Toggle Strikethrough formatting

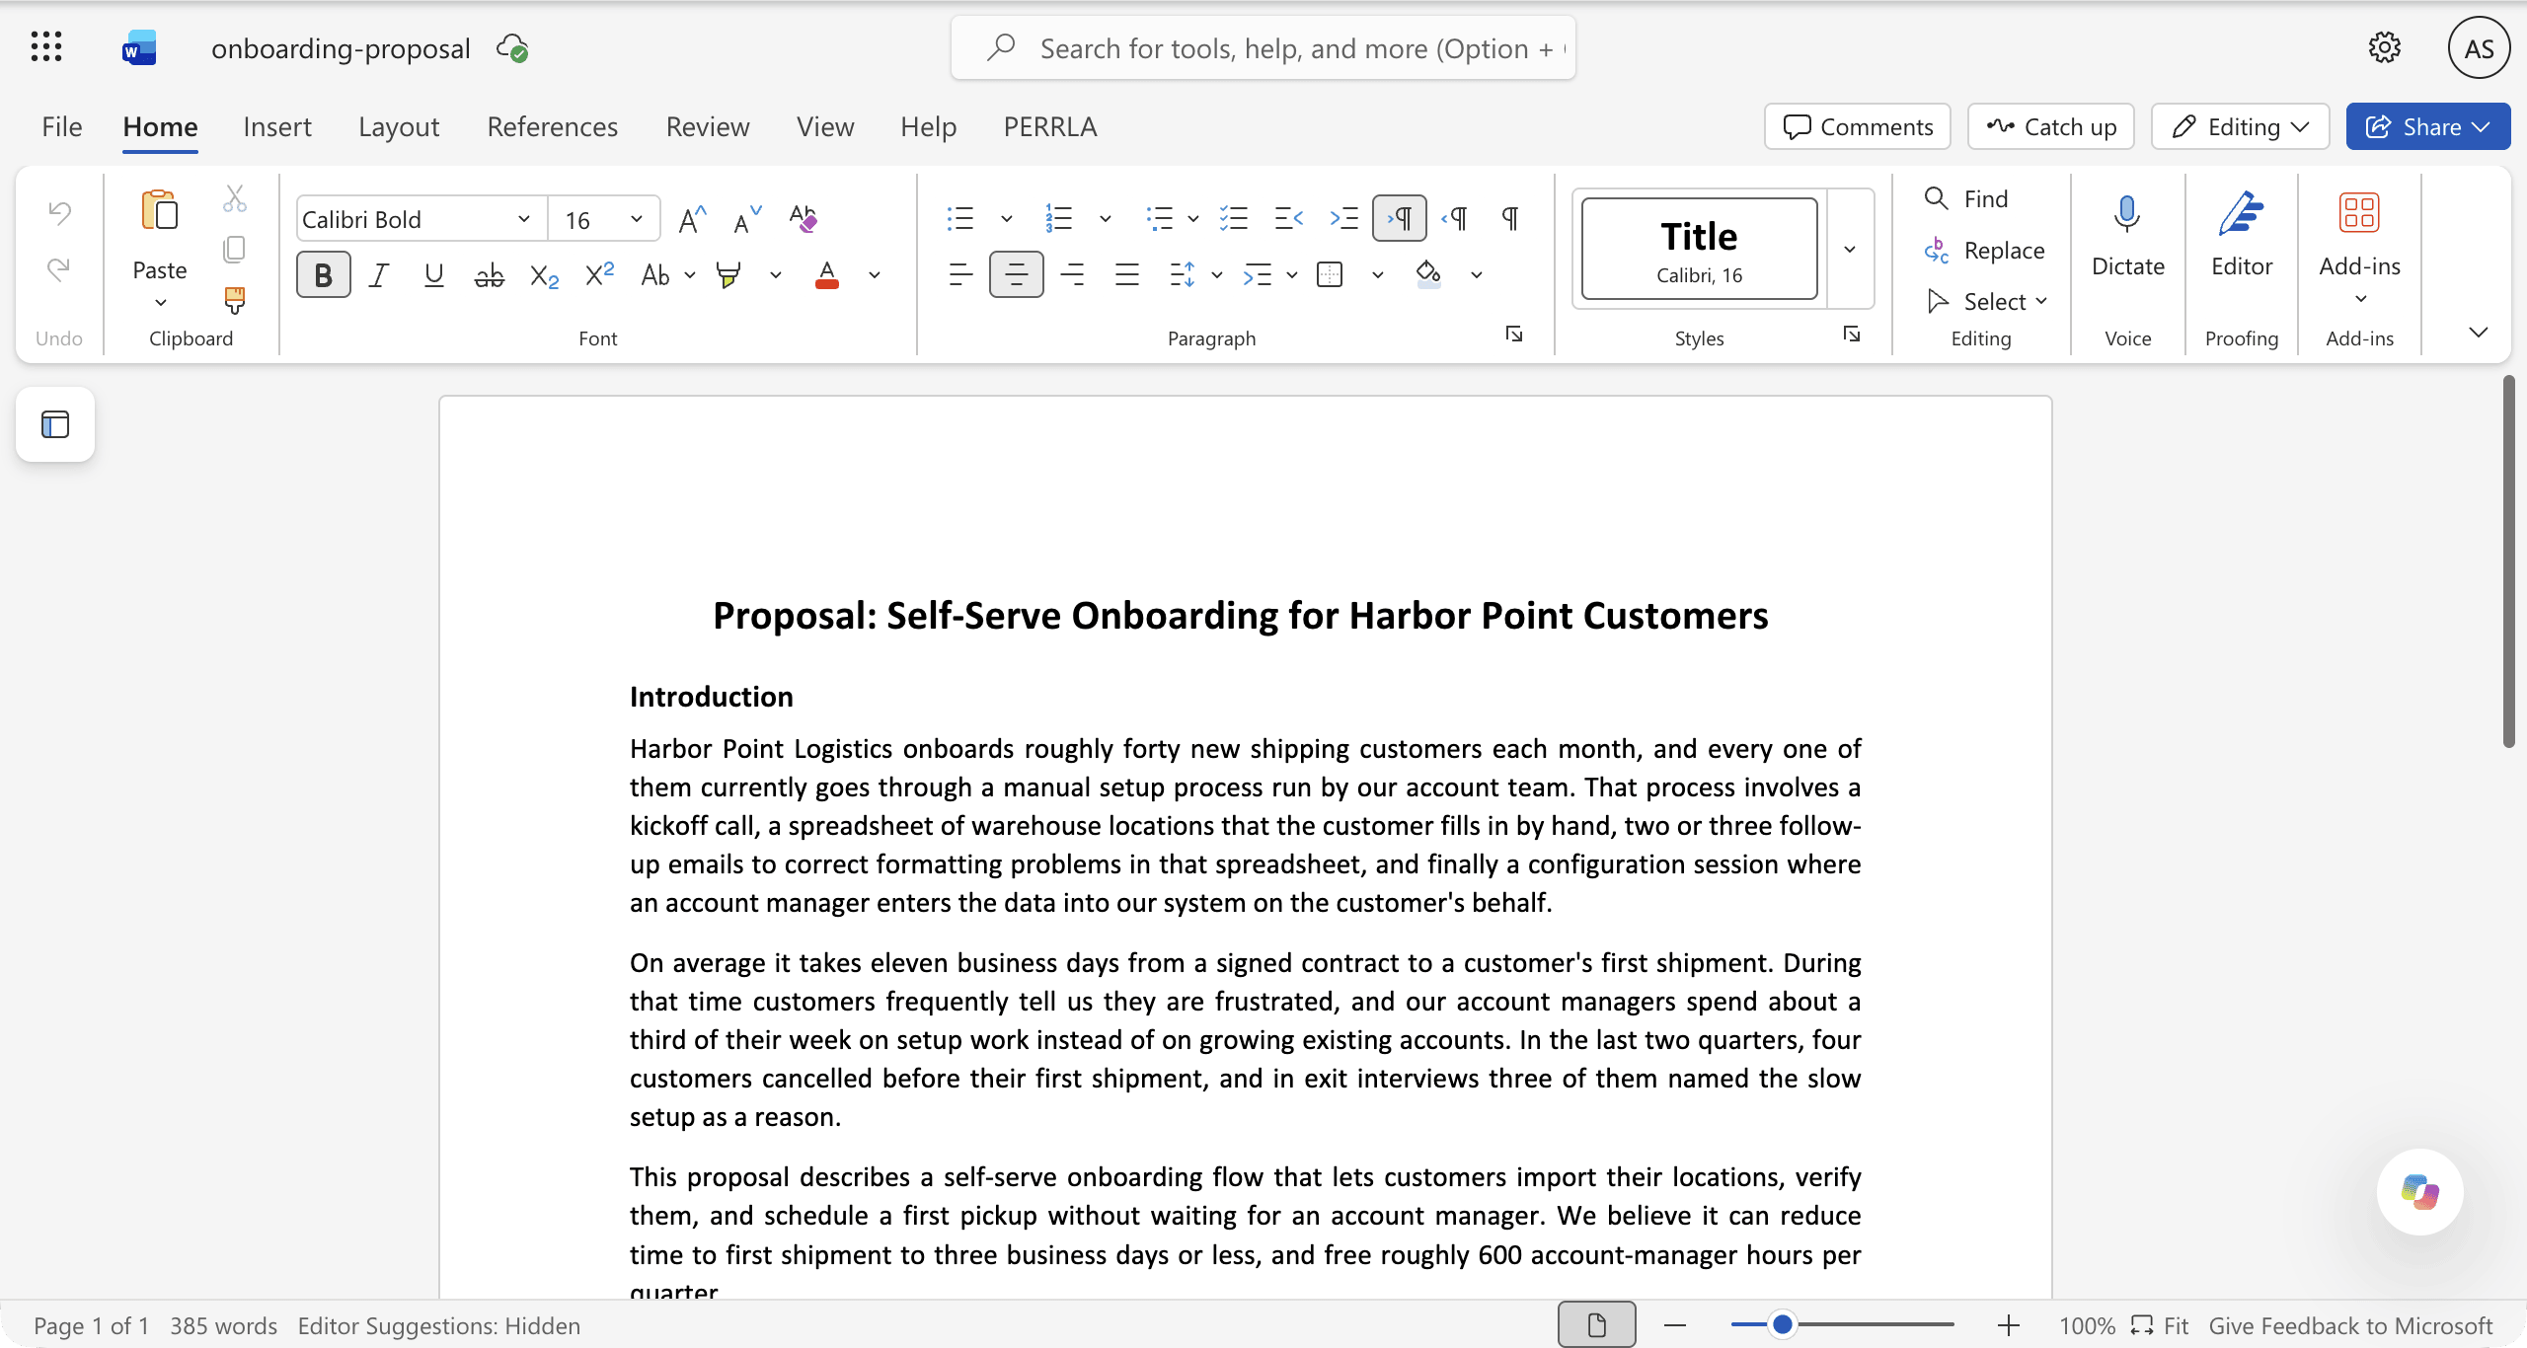tap(489, 275)
